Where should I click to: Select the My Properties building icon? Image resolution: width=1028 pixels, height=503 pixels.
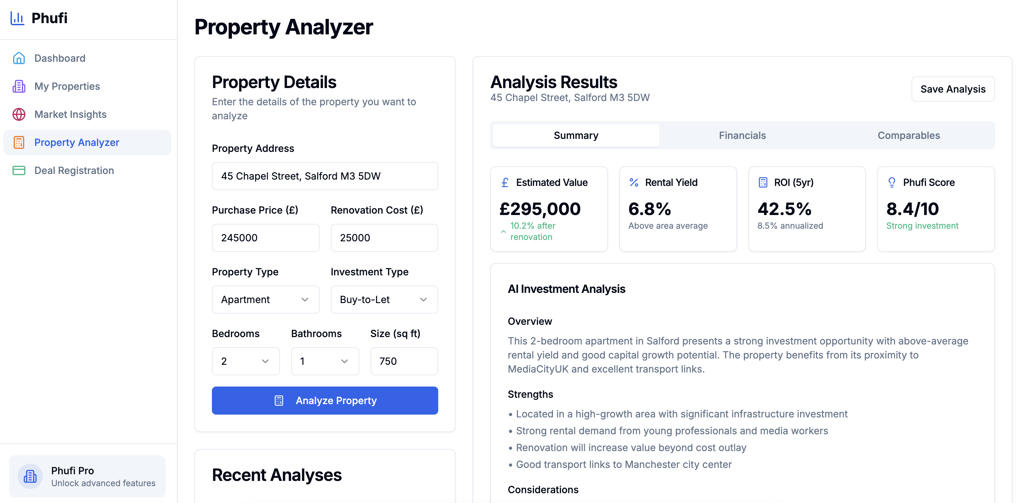19,86
